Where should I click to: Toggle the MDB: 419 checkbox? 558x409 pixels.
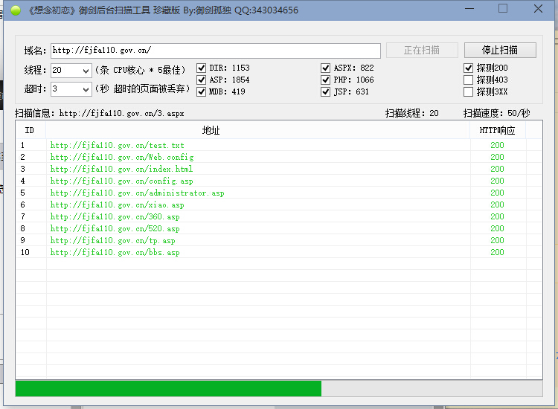[x=202, y=91]
